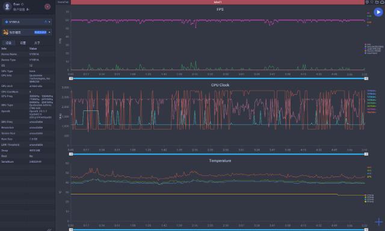This screenshot has width=385, height=231.
Task: Click the blue play button to start recording
Action: [378, 12]
